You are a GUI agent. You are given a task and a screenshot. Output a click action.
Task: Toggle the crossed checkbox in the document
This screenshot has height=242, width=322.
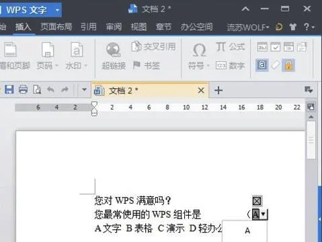pos(257,201)
